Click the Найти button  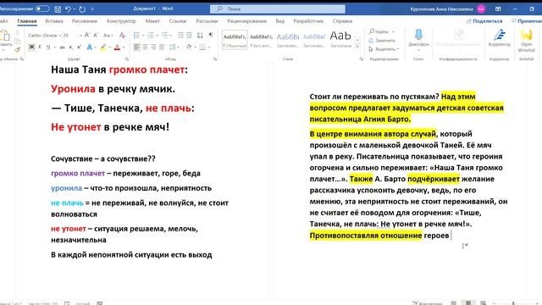(380, 32)
